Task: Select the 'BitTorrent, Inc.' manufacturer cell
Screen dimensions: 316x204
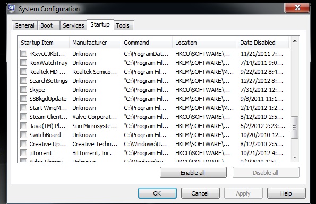Action: pos(92,153)
